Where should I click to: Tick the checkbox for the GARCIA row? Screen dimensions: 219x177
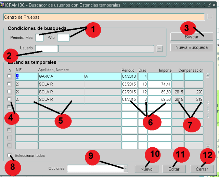tap(9, 76)
